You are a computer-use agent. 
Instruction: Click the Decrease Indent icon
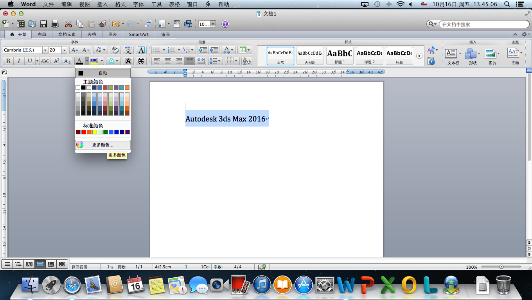202,50
